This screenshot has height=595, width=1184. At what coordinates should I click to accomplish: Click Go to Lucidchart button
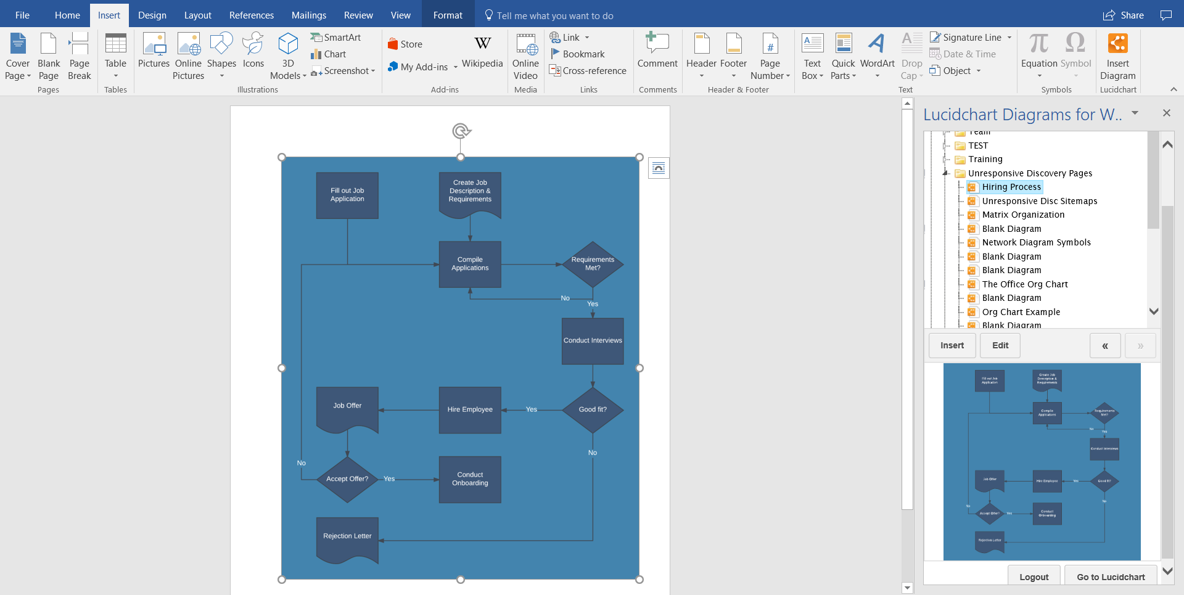click(x=1111, y=577)
